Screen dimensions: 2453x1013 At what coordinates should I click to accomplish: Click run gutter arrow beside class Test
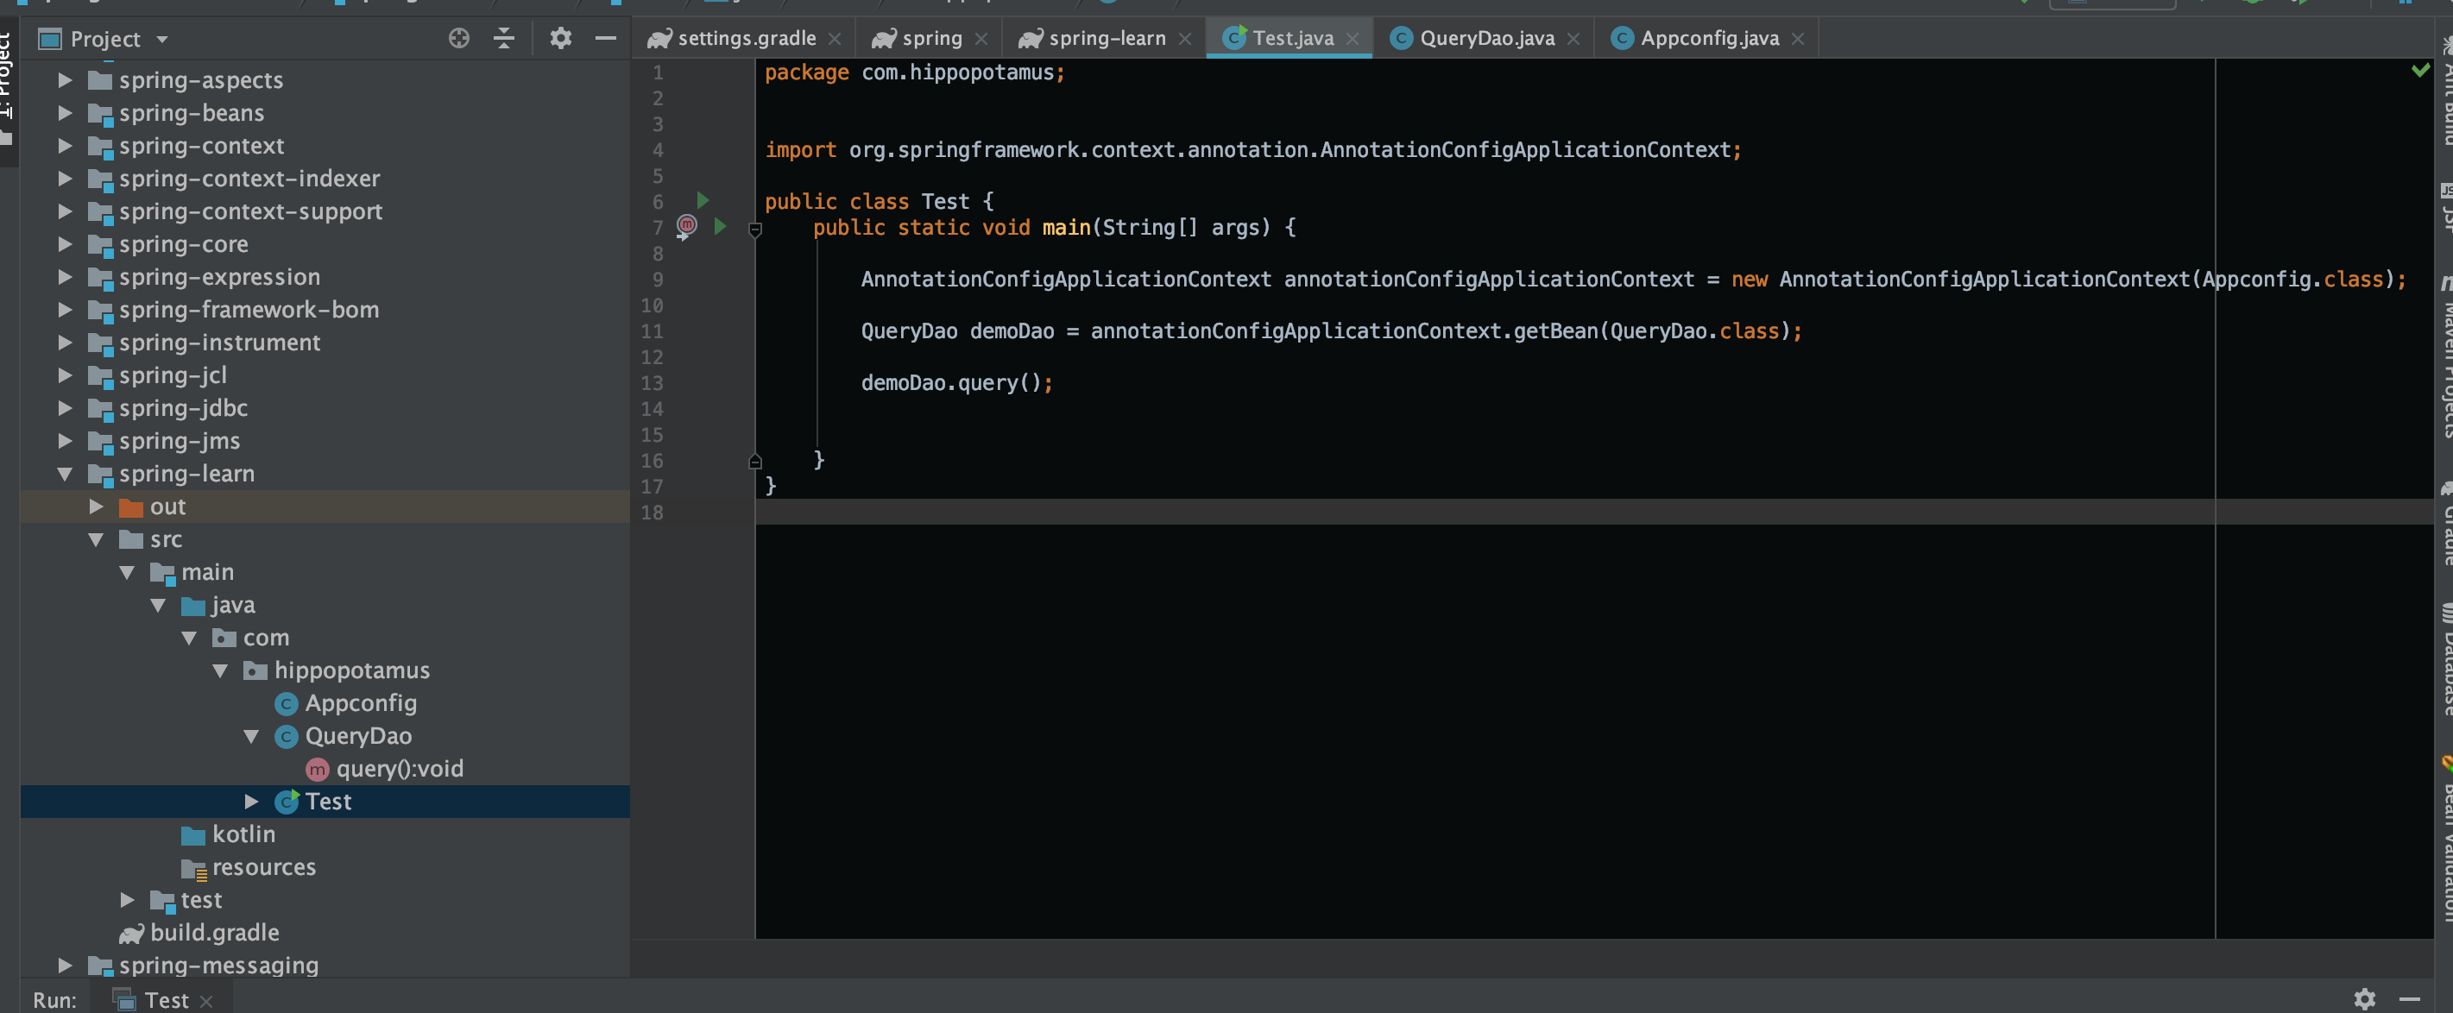coord(703,200)
